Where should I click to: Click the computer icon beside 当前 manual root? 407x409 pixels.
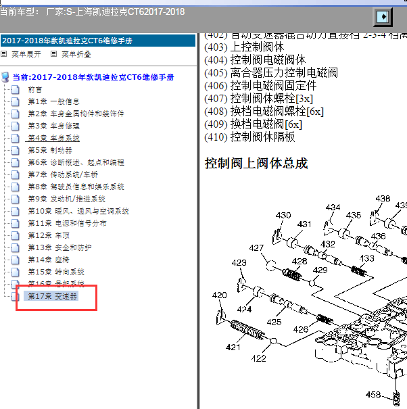(5, 77)
